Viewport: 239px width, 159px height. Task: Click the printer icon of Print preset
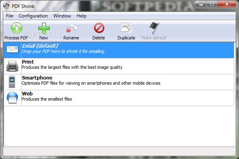click(12, 66)
